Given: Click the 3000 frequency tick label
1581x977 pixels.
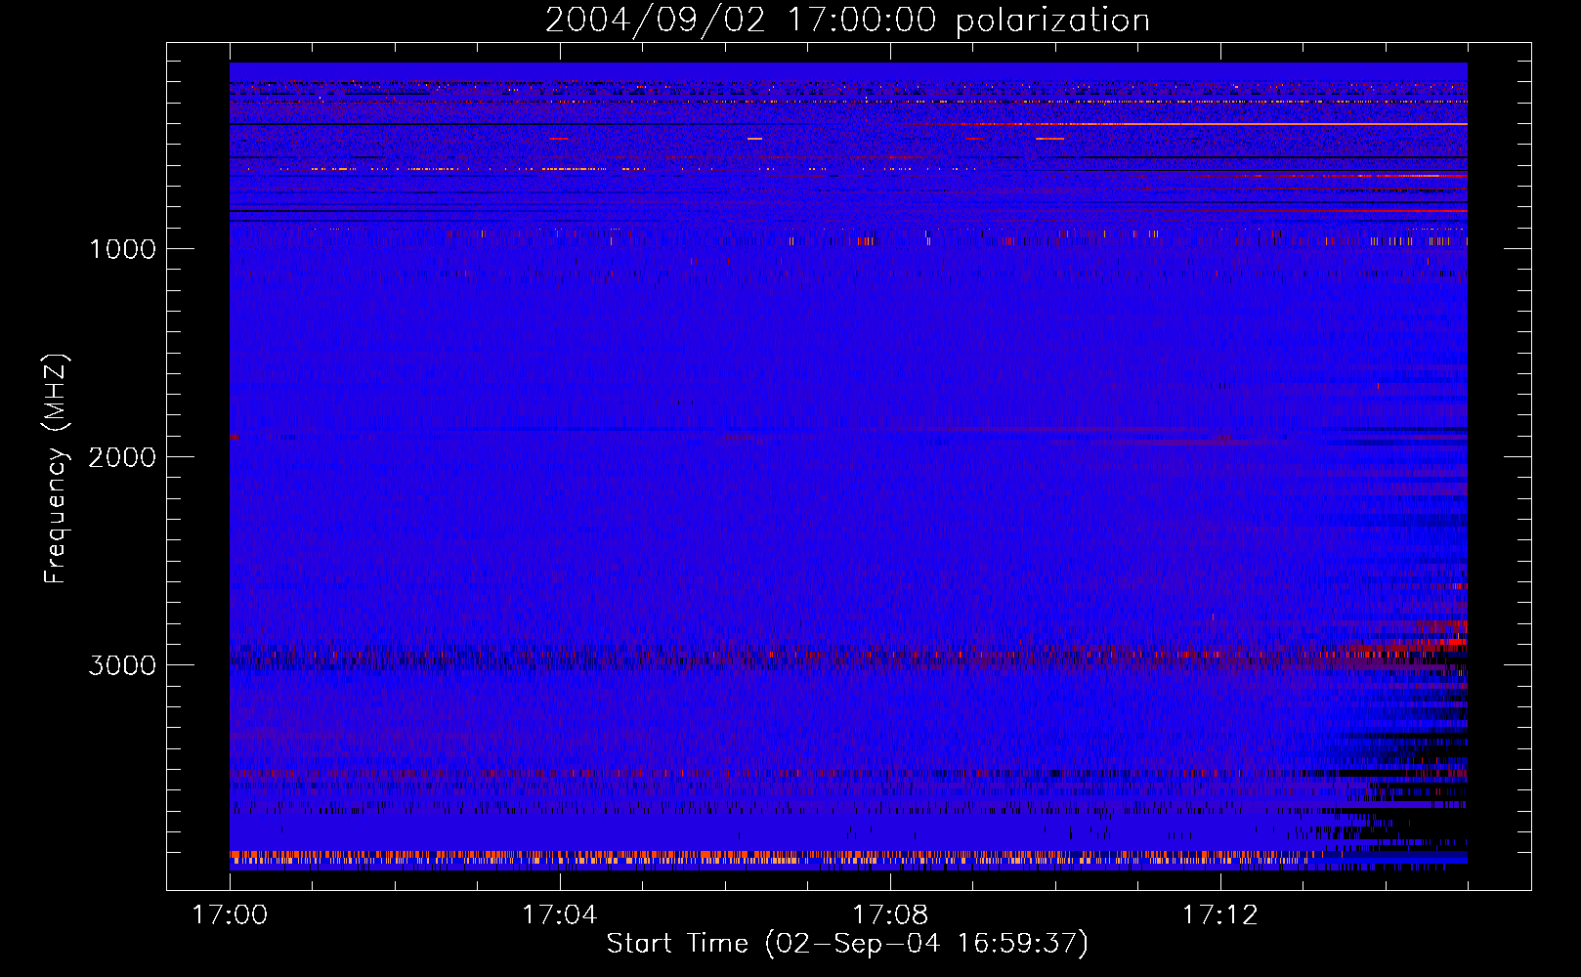Looking at the screenshot, I should pyautogui.click(x=122, y=665).
